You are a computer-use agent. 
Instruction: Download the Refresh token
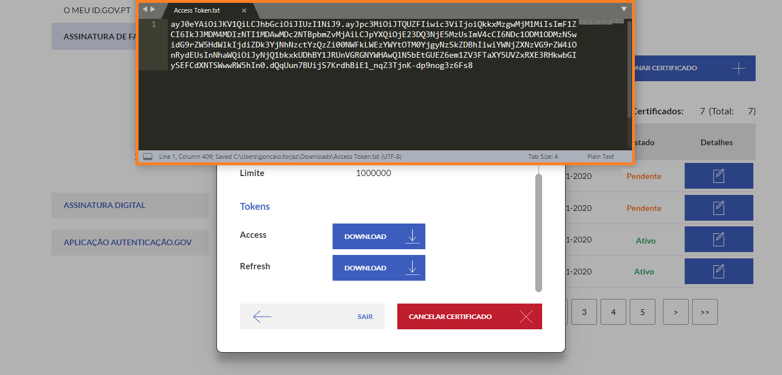pos(378,268)
